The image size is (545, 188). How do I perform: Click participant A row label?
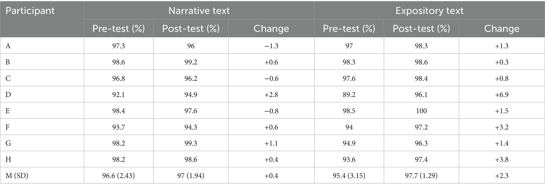(x=8, y=46)
